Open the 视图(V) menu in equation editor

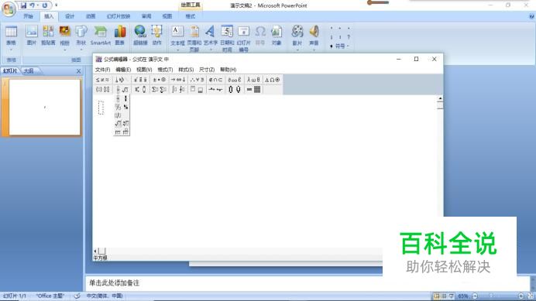point(144,70)
